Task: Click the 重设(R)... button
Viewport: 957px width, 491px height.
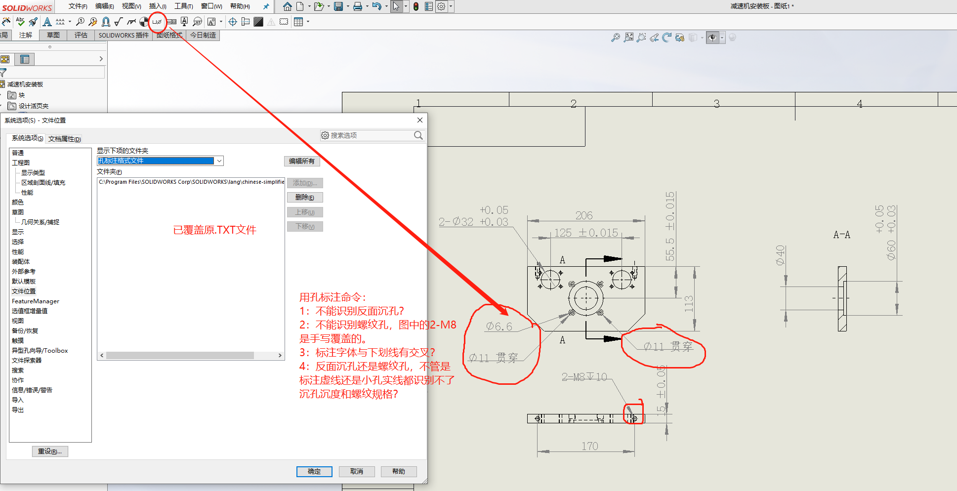Action: [x=50, y=451]
